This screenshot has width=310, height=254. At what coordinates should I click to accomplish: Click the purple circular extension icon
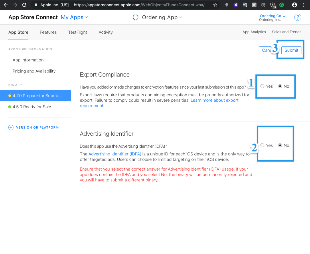236,5
